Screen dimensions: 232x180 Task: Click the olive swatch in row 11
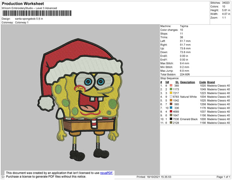pos(171,123)
